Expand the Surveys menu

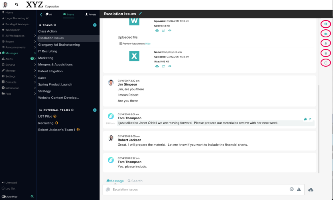pos(35,65)
